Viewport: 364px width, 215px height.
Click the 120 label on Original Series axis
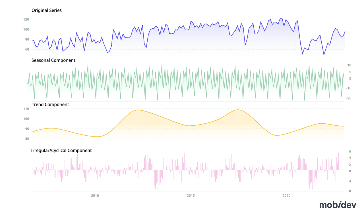(x=26, y=20)
